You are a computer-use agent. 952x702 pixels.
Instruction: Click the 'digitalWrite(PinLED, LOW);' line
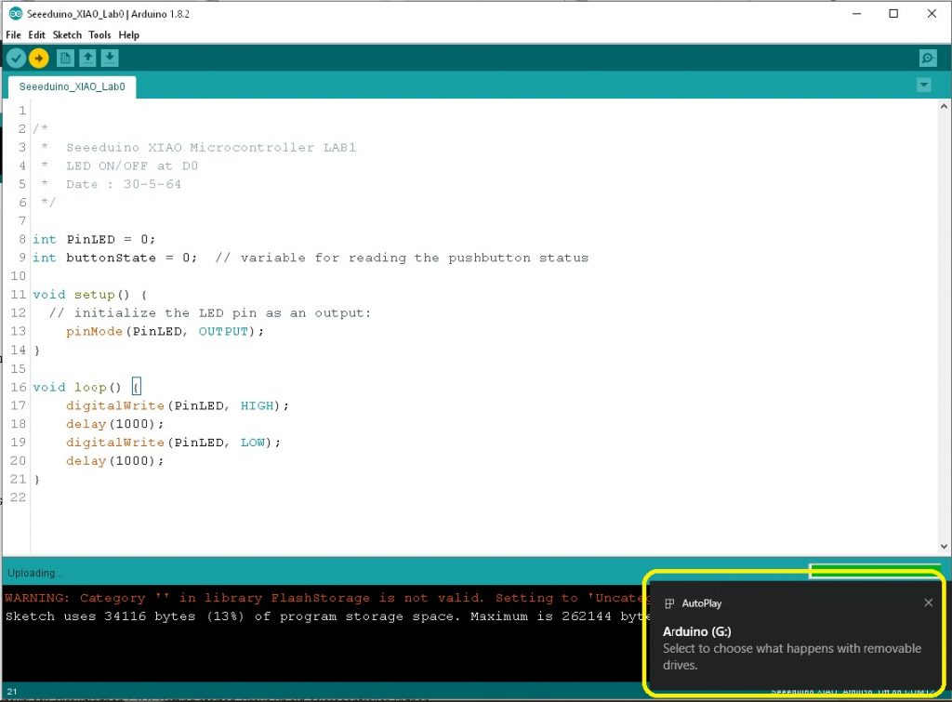[x=173, y=442]
